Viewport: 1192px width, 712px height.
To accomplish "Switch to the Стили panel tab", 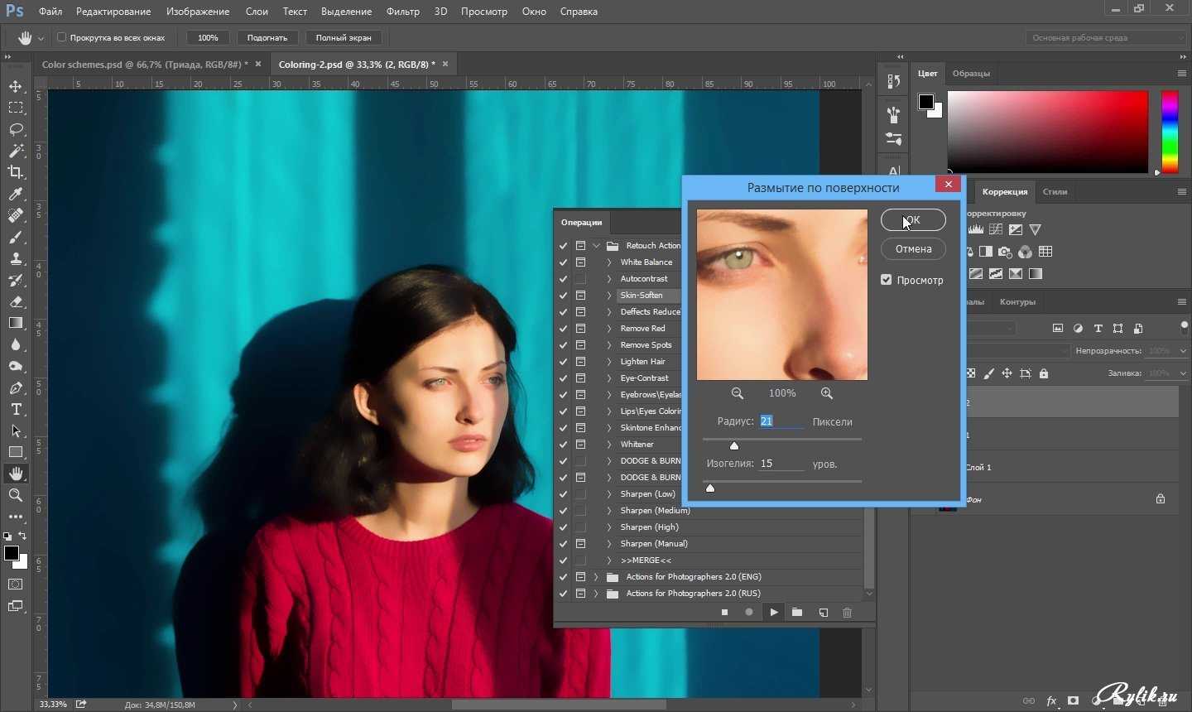I will [x=1055, y=191].
